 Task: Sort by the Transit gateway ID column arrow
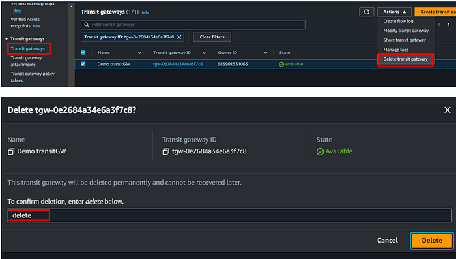[204, 53]
